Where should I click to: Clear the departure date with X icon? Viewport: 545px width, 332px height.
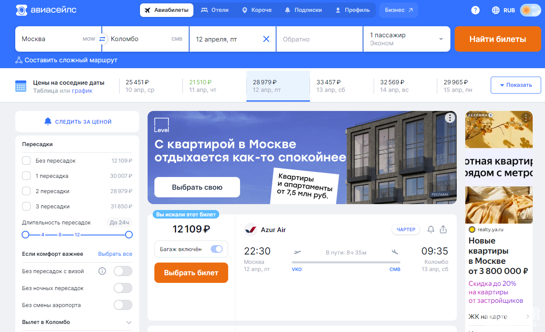coord(266,39)
